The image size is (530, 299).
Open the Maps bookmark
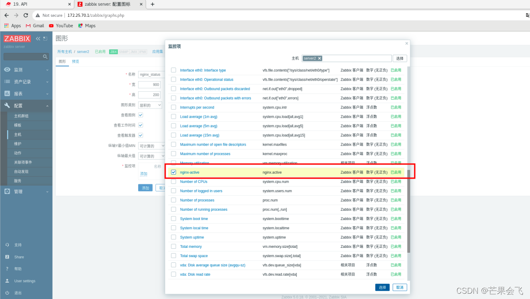pyautogui.click(x=87, y=26)
